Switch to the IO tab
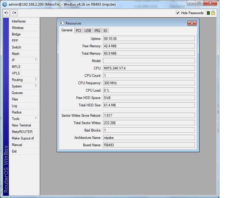Viewport: 227px width, 198px height. [105, 31]
